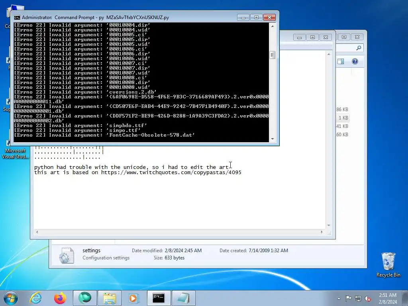
Task: Click 'Date modified: 2/8/2024 2:45 AM' in details pane
Action: point(167,251)
